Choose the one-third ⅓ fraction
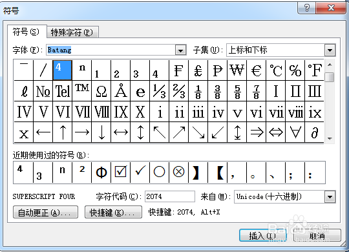 coord(160,91)
